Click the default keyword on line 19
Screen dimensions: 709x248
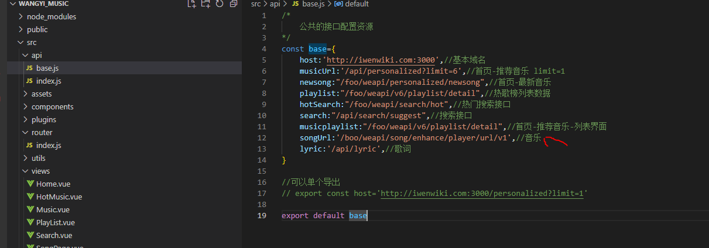tap(328, 216)
